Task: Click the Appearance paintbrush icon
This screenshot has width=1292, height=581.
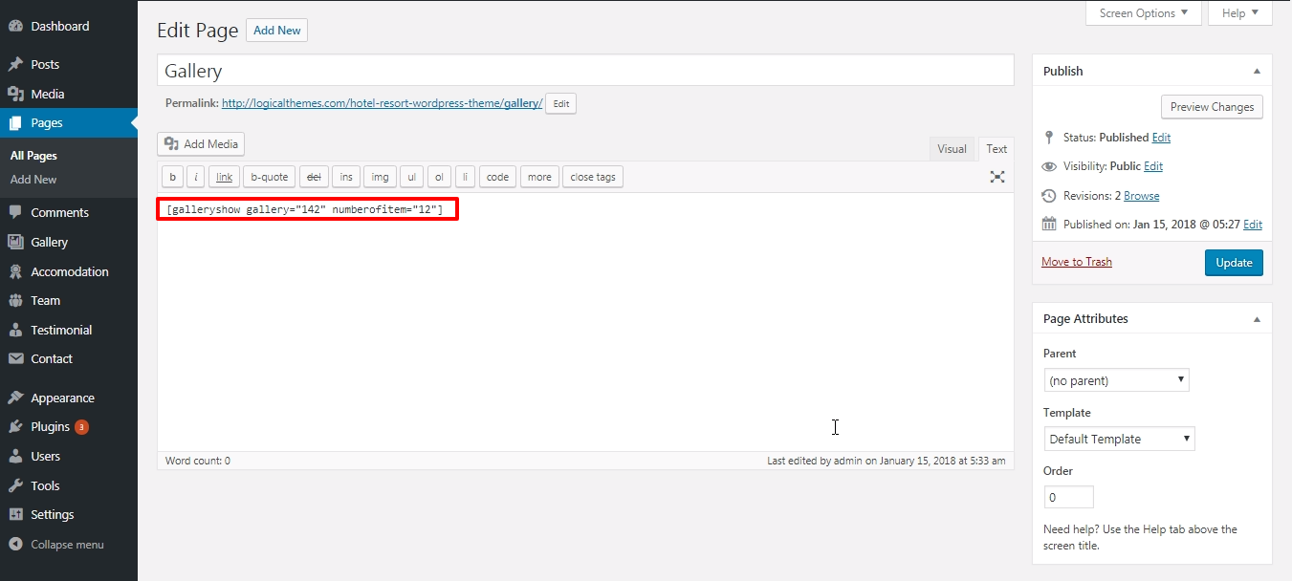Action: point(15,398)
